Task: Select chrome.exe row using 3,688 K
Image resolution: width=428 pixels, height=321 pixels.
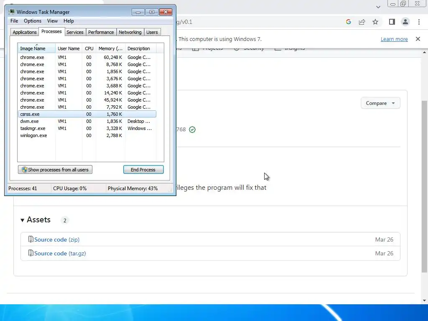Action: (x=87, y=86)
